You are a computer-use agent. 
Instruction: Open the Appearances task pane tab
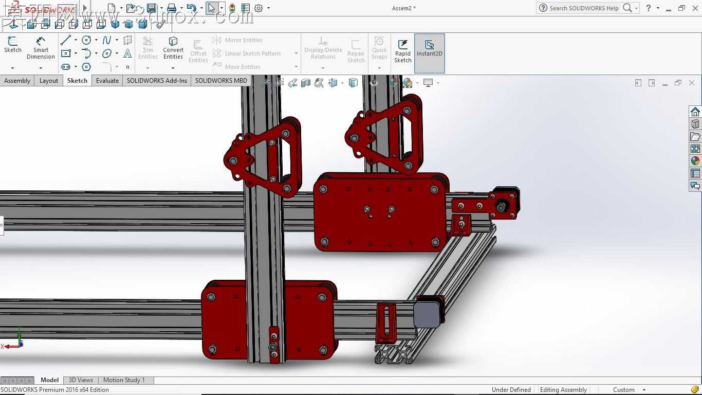click(x=695, y=161)
